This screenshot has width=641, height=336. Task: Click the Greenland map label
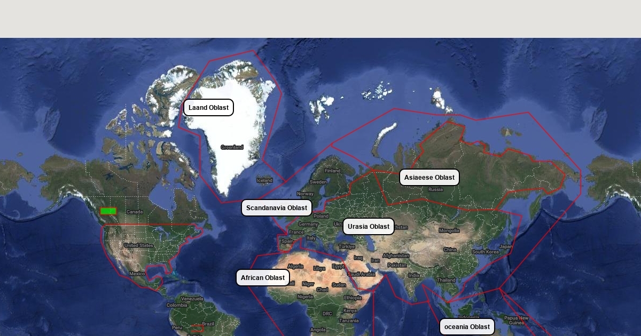pyautogui.click(x=232, y=147)
